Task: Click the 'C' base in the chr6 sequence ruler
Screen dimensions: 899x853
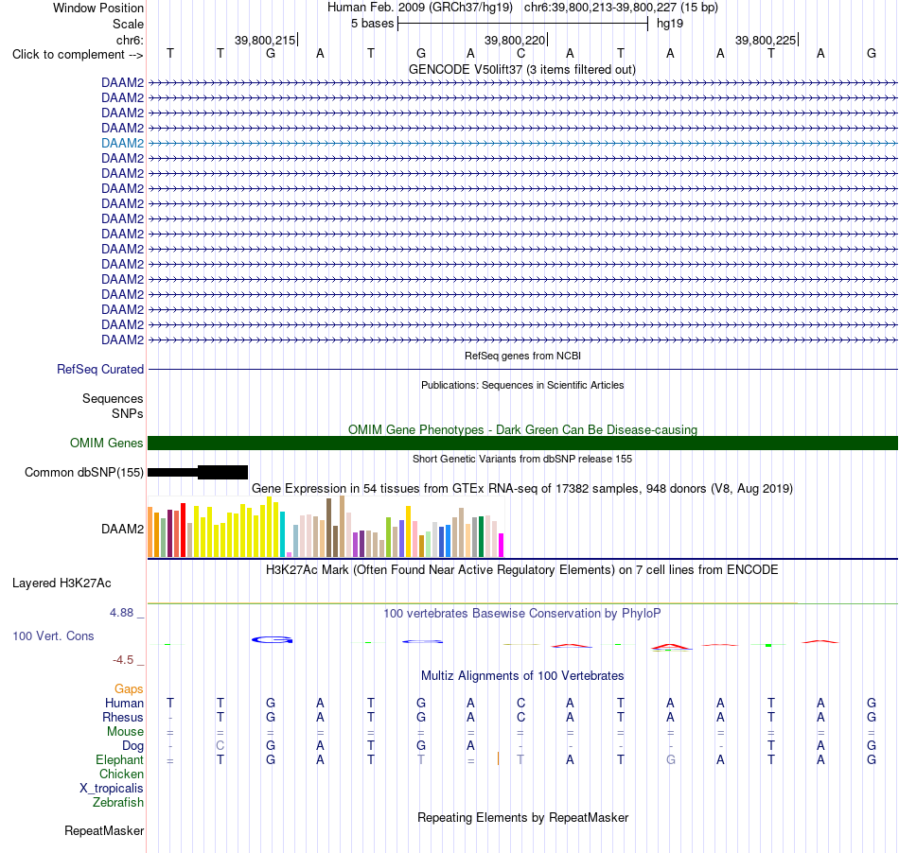Action: 520,54
